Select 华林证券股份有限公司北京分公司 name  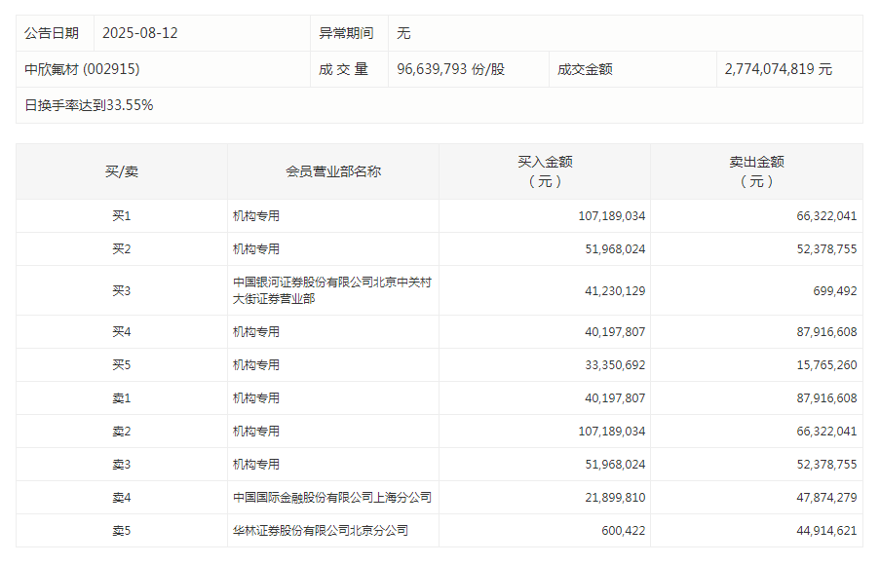[x=322, y=531]
